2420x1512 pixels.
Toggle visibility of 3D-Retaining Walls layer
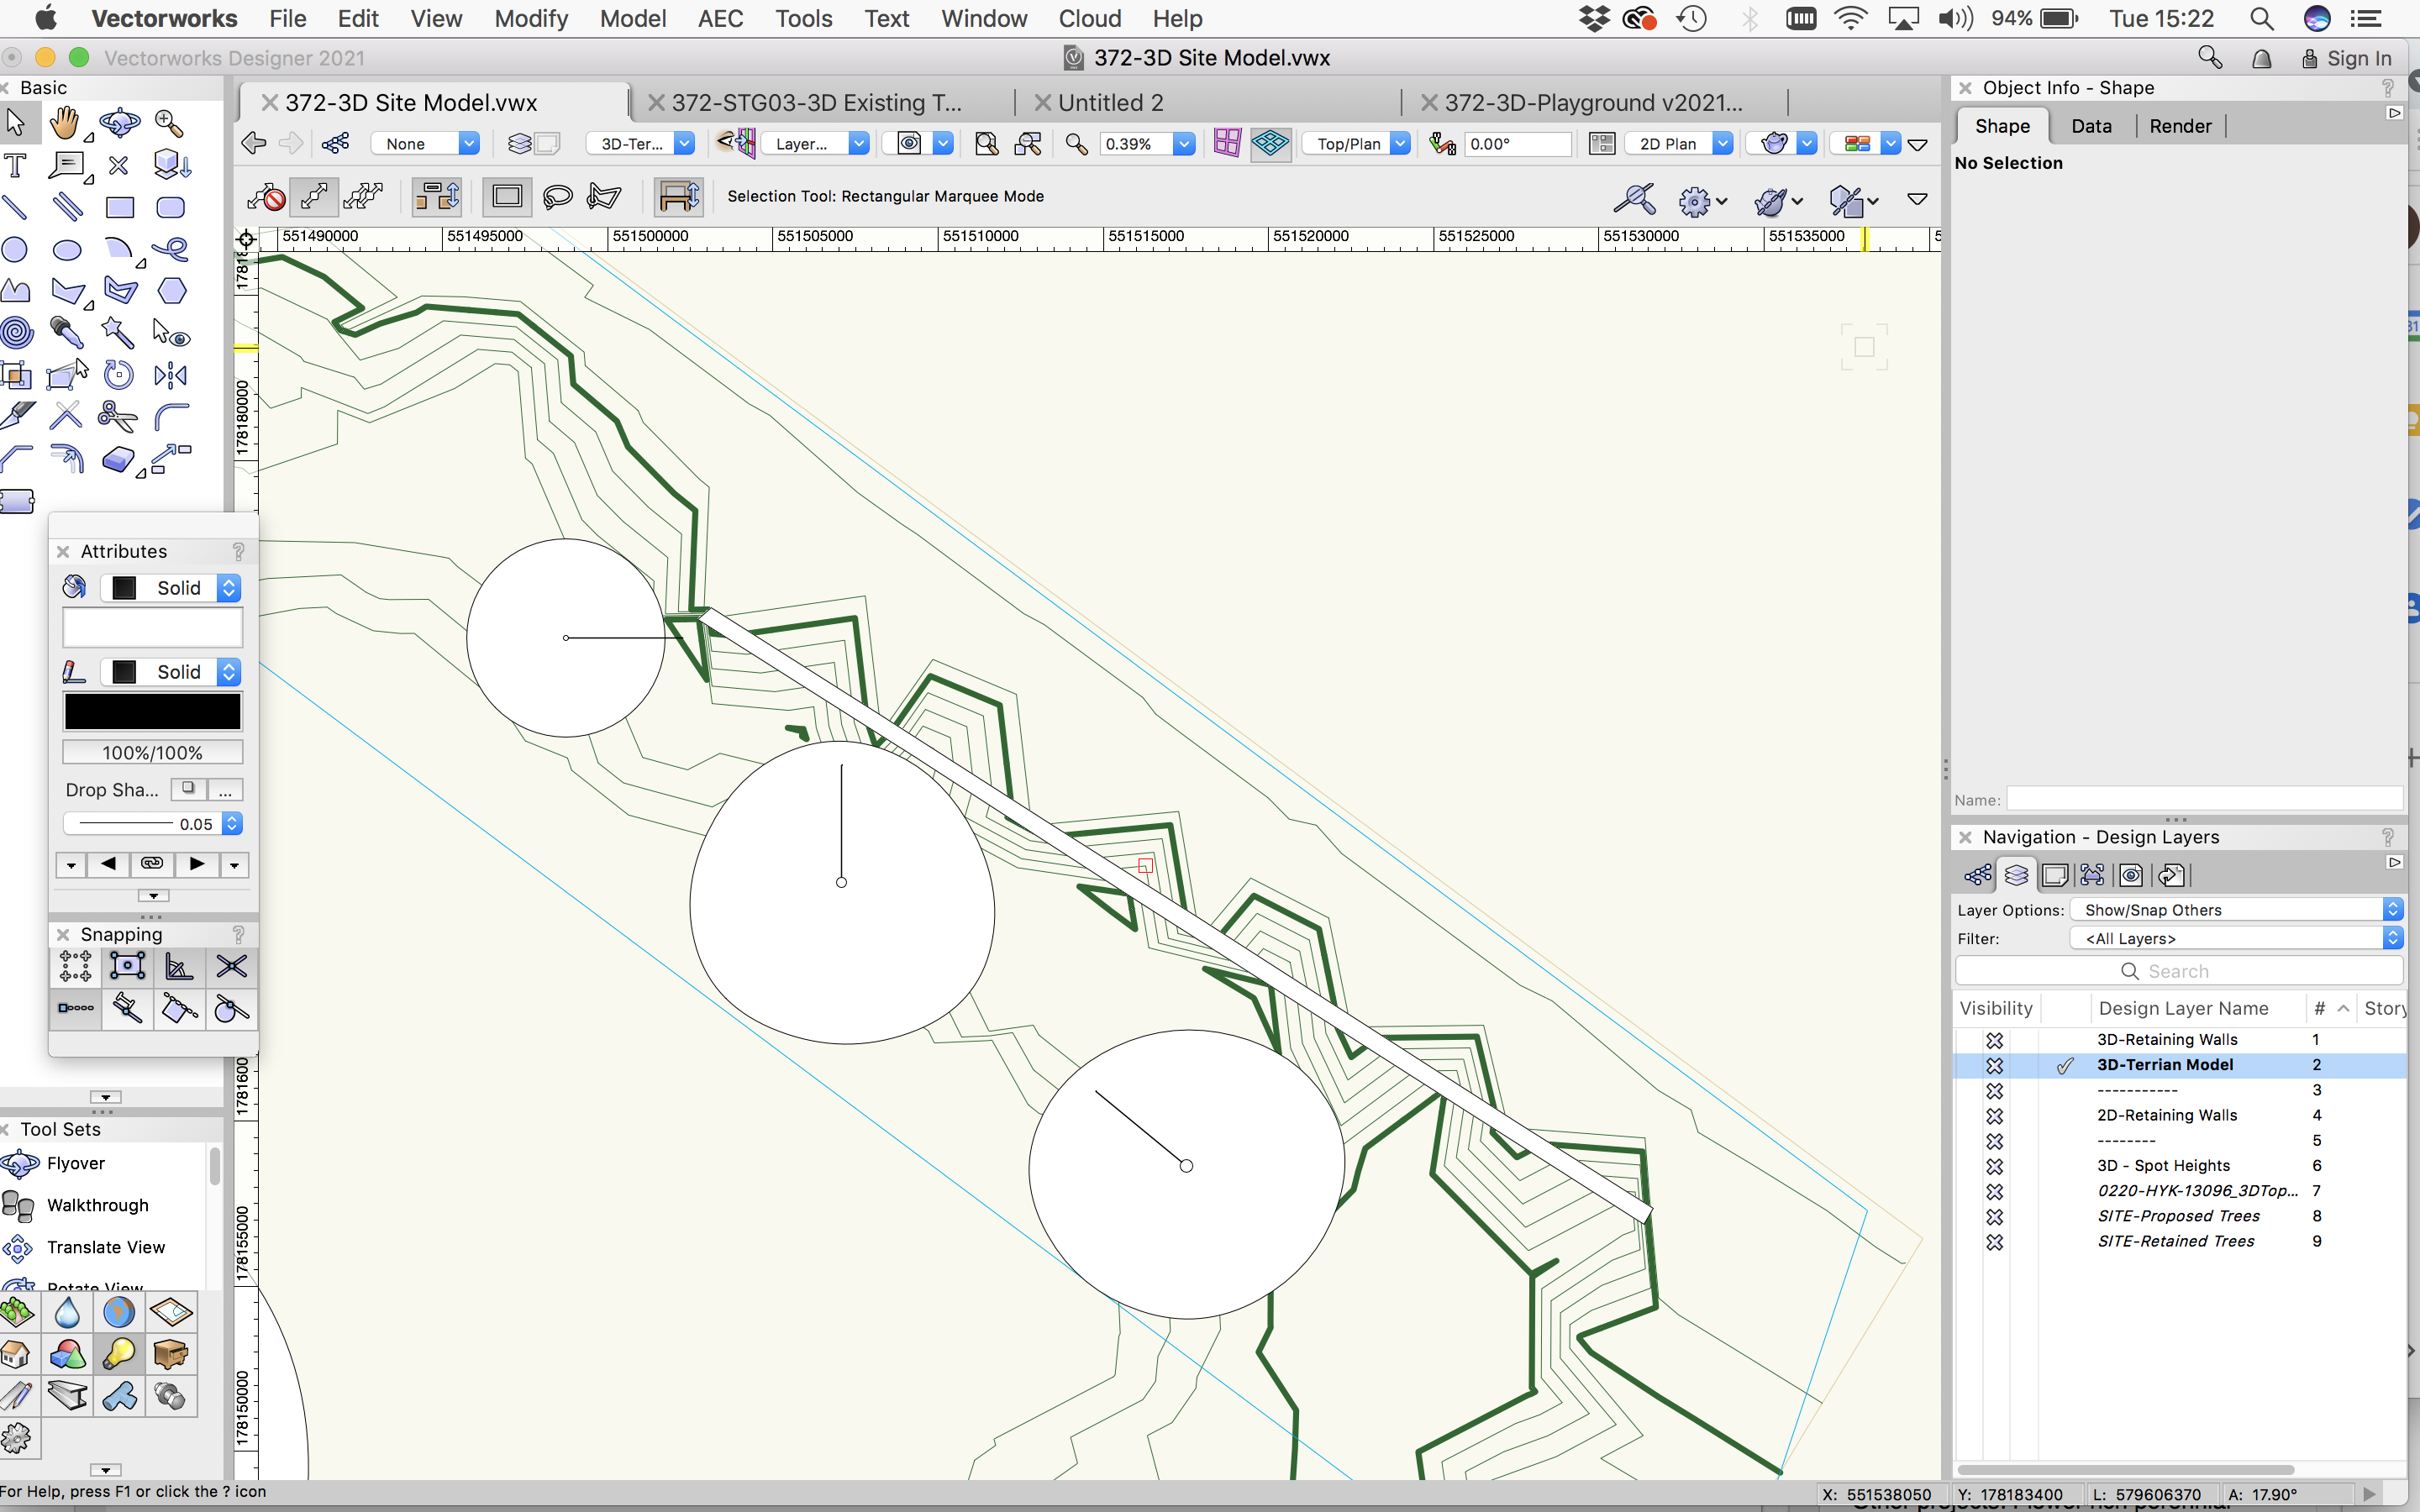coord(1995,1040)
